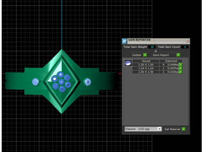Viewport: 203px width, 152px height.
Task: Click the Total Gem Count value field
Action: [x=185, y=47]
